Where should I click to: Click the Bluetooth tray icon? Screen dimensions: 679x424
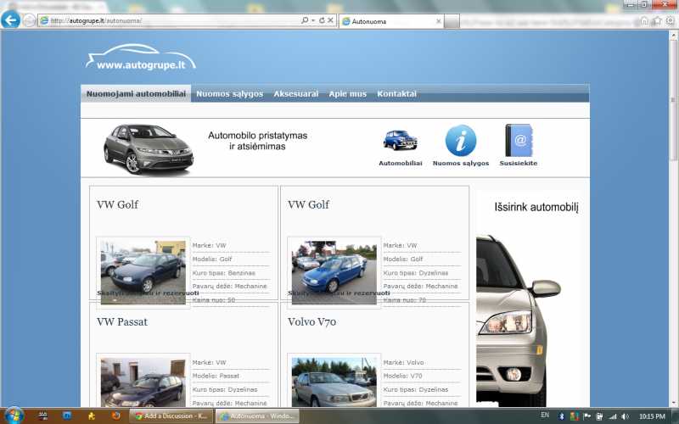562,416
